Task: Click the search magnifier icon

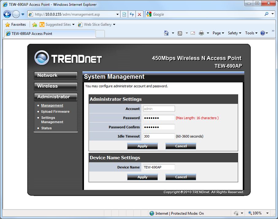Action: point(266,14)
